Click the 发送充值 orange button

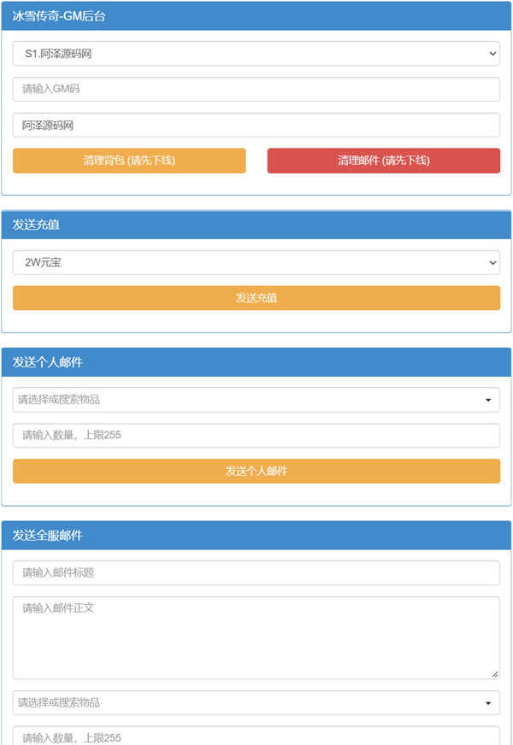256,298
